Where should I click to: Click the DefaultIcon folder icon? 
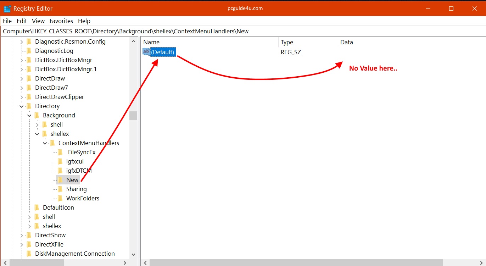[x=37, y=207]
